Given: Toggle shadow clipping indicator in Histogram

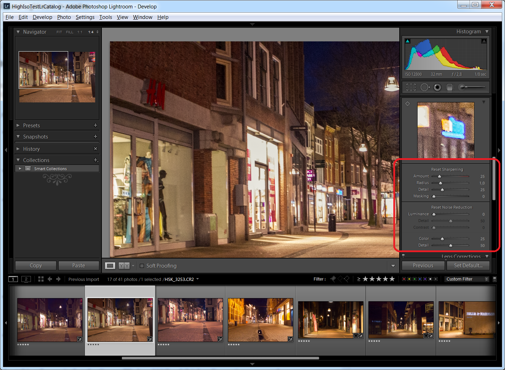Looking at the screenshot, I should click(407, 41).
